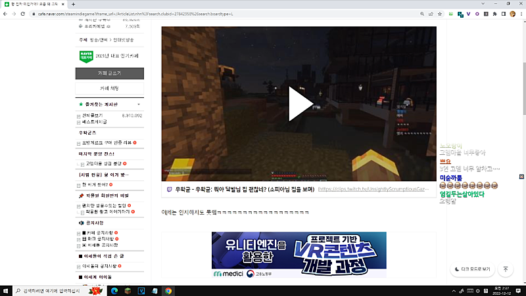Click the 우왁굳즈 section header
Image resolution: width=526 pixels, height=296 pixels.
[87, 133]
